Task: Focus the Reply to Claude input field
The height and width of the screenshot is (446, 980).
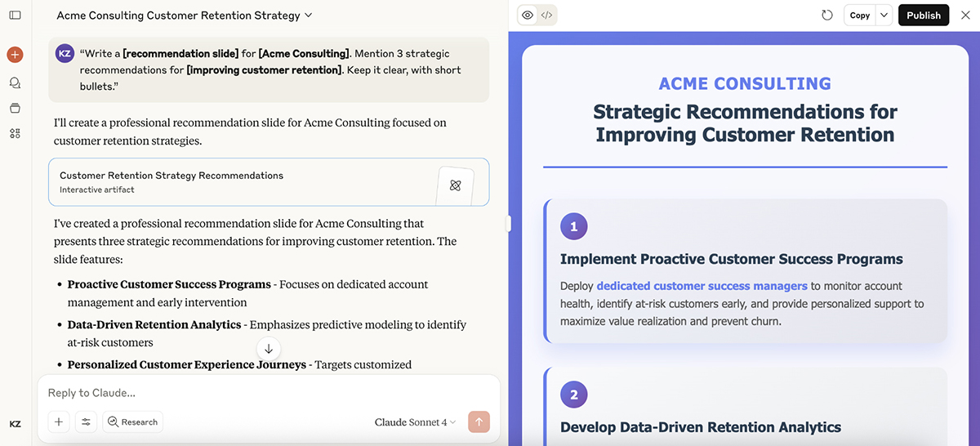Action: 269,393
